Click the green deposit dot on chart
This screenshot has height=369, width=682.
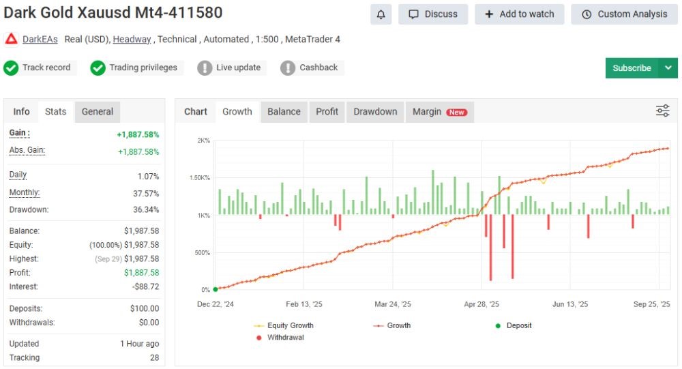[216, 289]
